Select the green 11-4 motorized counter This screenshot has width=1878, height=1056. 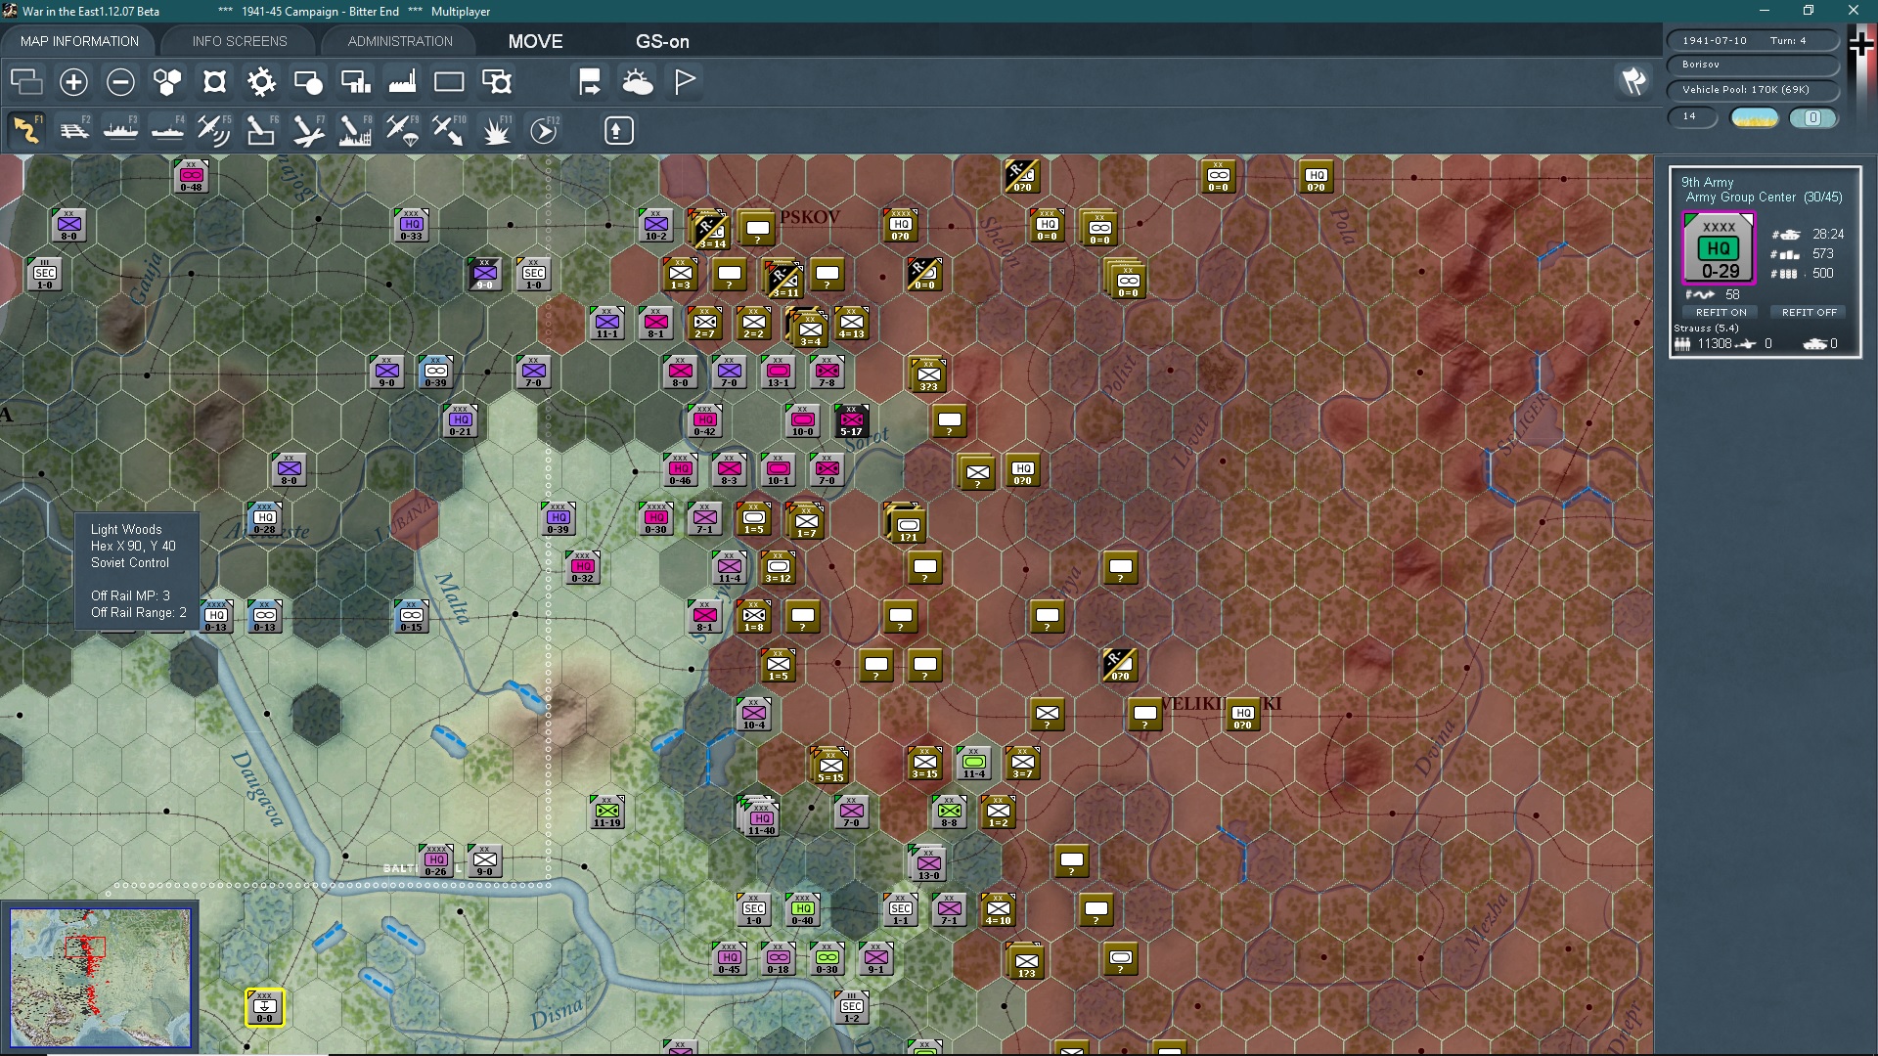tap(974, 763)
